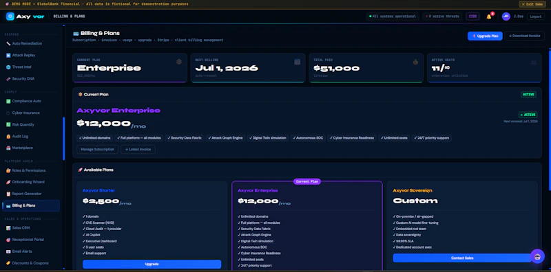The height and width of the screenshot is (272, 551).
Task: Open the Latest Invoice
Action: [x=138, y=150]
